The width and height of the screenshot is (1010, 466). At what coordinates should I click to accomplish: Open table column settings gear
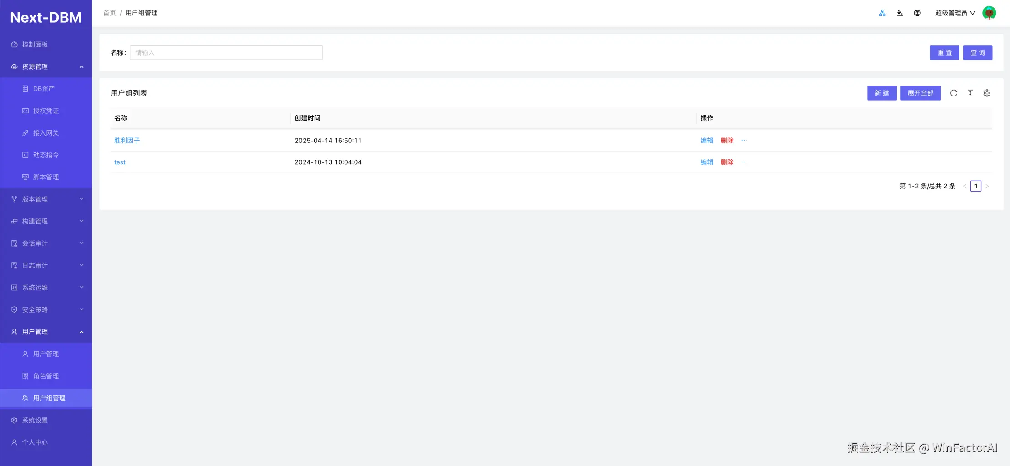click(987, 93)
